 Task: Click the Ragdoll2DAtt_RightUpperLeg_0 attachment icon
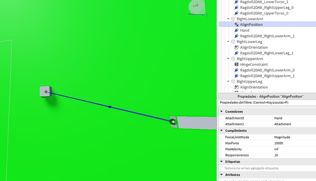pyautogui.click(x=236, y=7)
